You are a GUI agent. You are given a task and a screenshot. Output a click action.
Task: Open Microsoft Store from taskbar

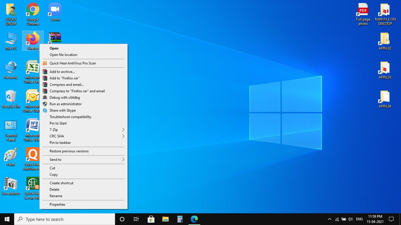pyautogui.click(x=151, y=219)
